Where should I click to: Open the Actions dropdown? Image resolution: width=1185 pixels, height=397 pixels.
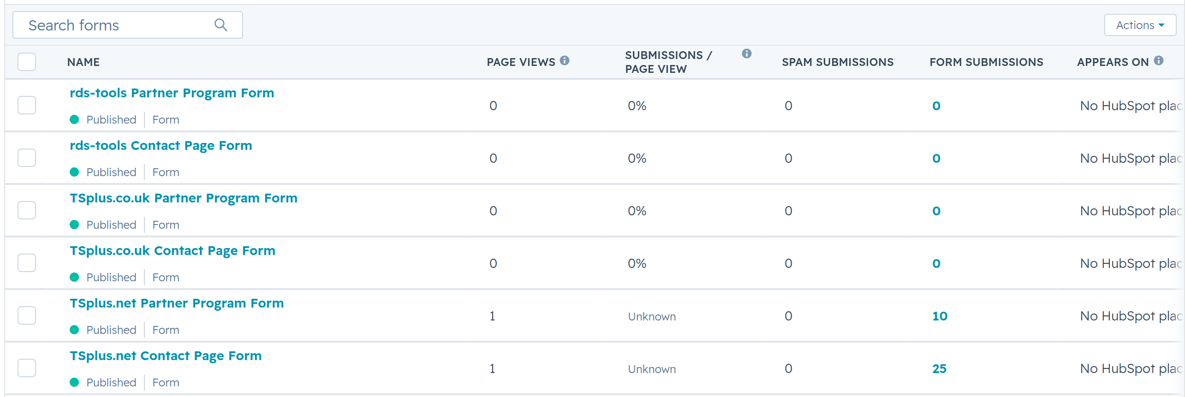pos(1140,25)
